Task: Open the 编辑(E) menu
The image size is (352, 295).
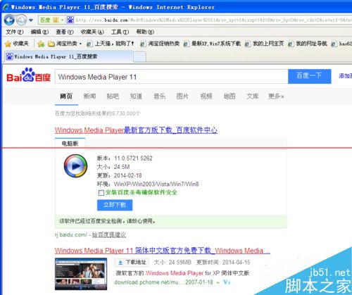Action: pos(39,32)
